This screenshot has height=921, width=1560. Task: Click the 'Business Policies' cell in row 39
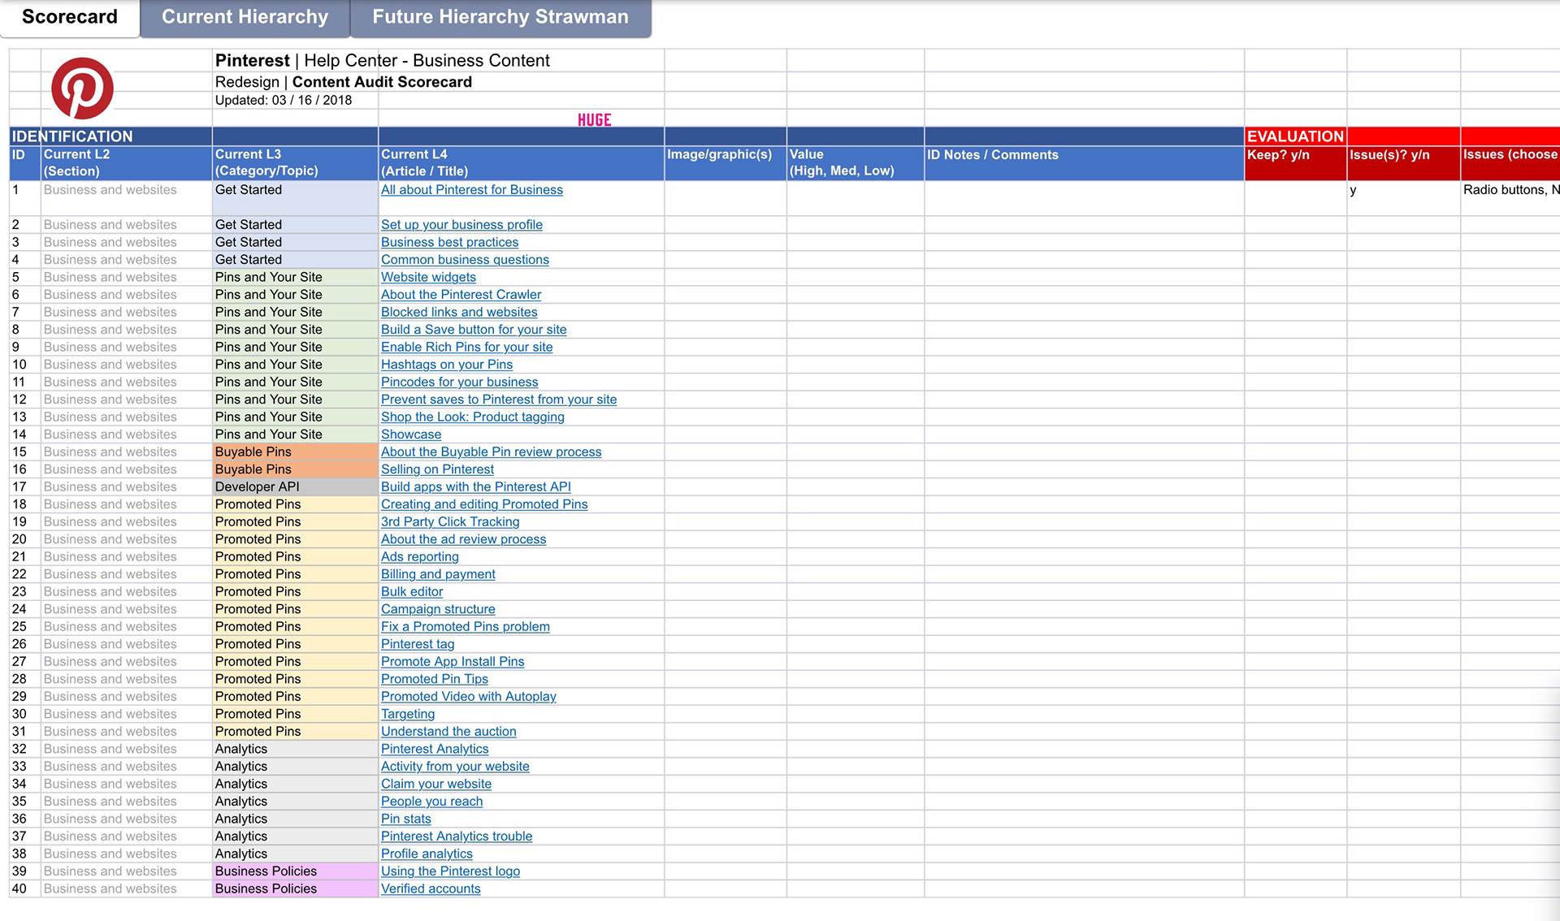pyautogui.click(x=295, y=871)
